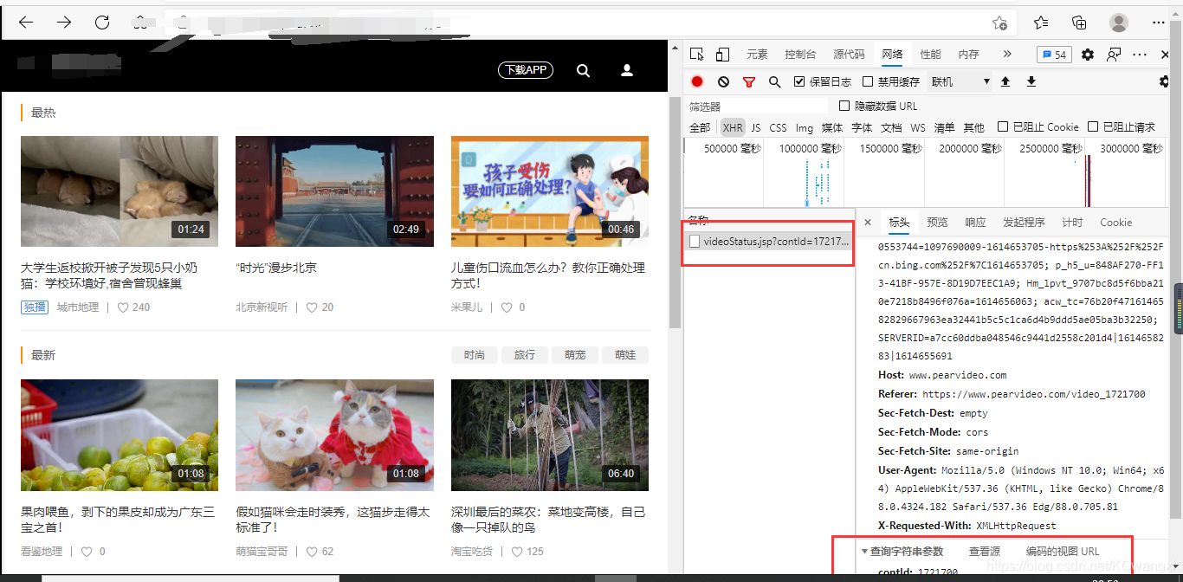Open the user account icon on the site header
Screen dimensions: 1183x582
point(627,70)
